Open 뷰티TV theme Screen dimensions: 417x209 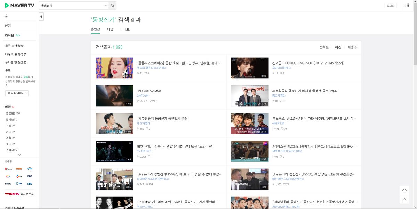(10, 126)
